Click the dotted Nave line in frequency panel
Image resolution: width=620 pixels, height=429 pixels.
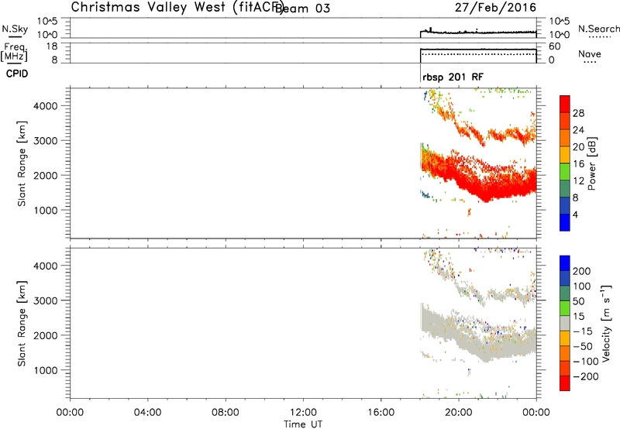[478, 53]
